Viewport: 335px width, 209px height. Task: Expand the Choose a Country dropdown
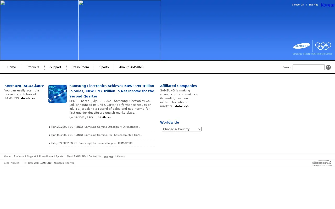point(182,129)
